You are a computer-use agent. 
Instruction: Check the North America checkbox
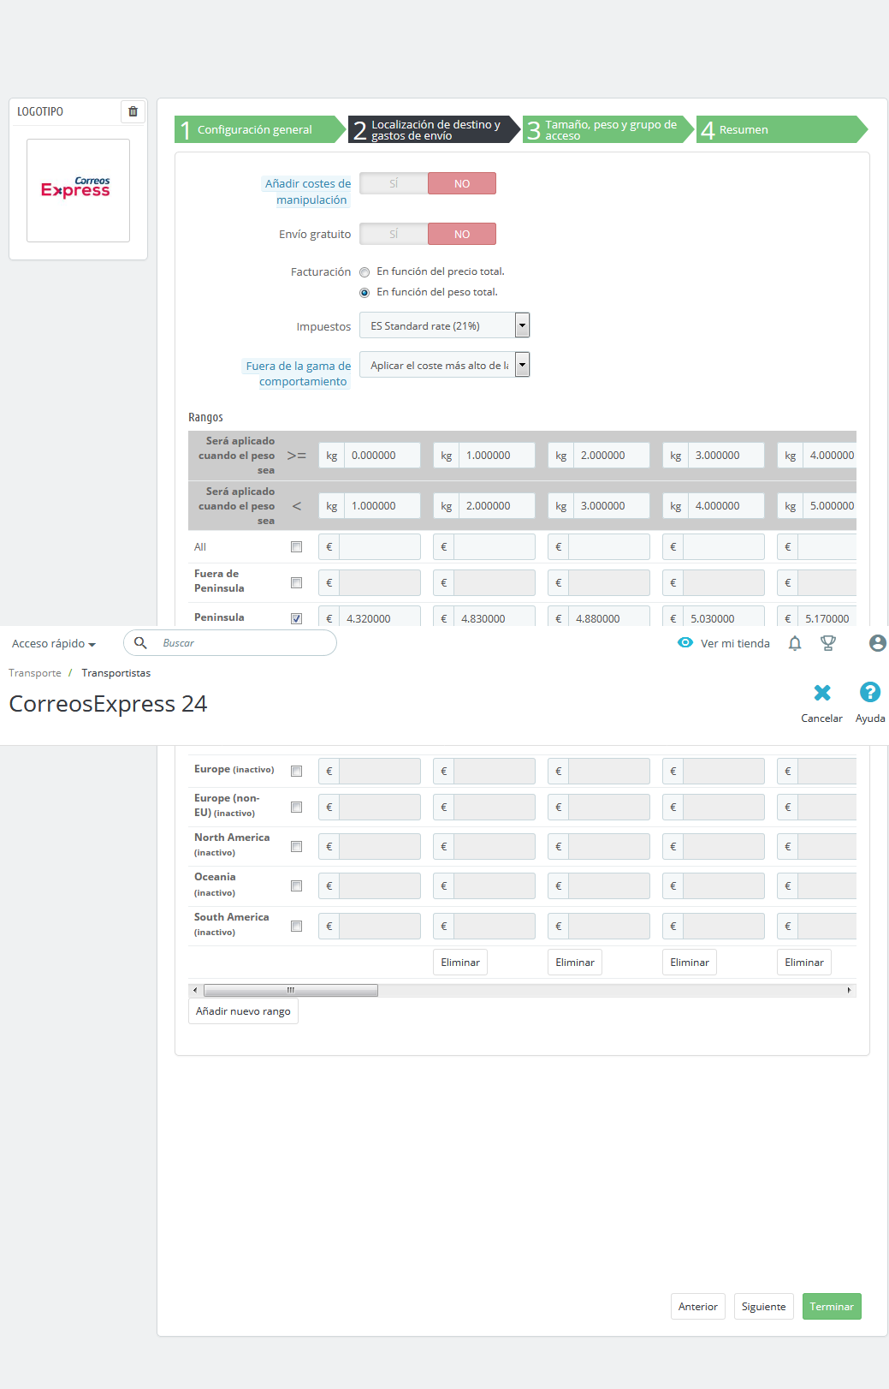pyautogui.click(x=296, y=846)
